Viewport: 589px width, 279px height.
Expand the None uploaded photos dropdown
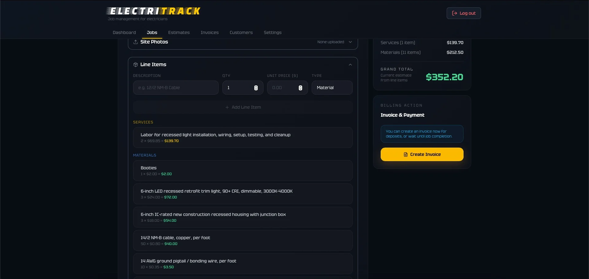point(335,42)
